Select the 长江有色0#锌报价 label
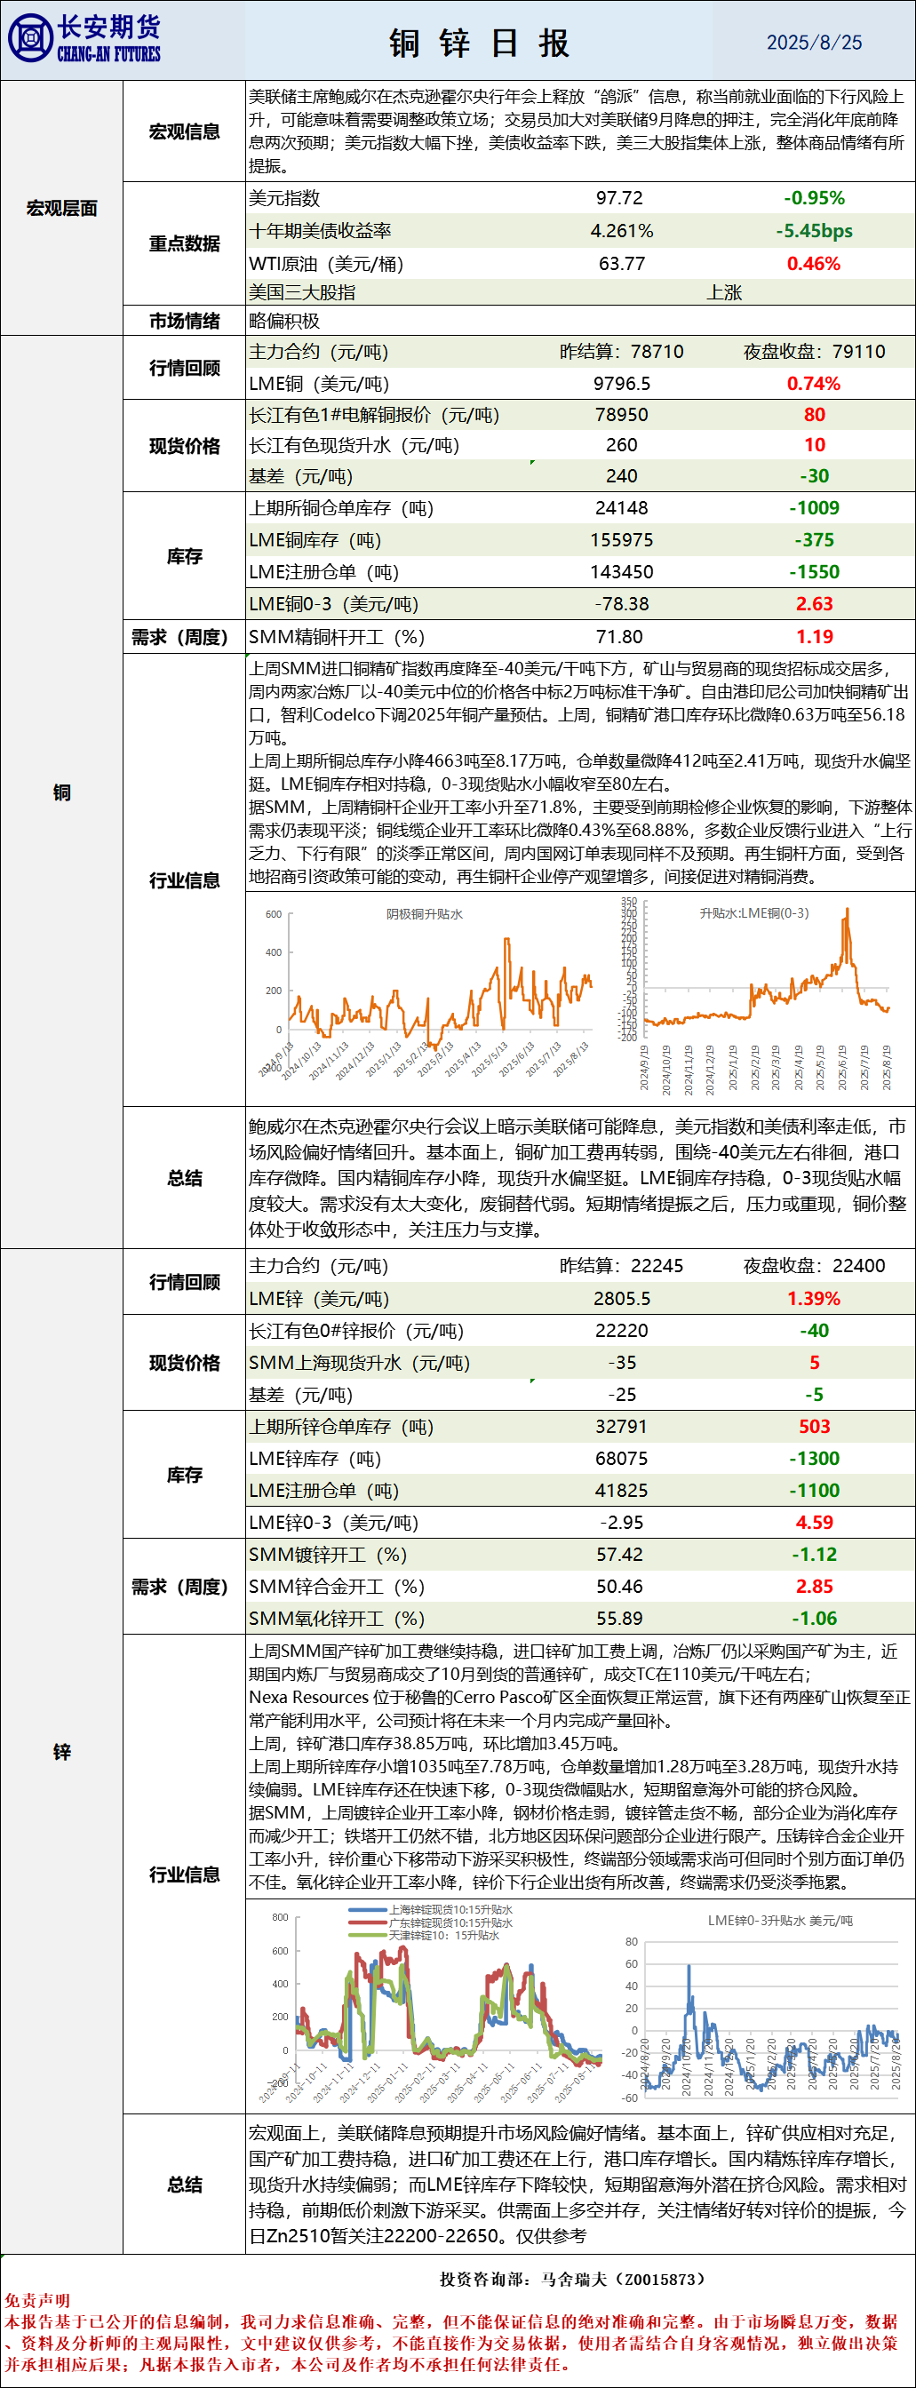Image resolution: width=916 pixels, height=2388 pixels. 356,1330
